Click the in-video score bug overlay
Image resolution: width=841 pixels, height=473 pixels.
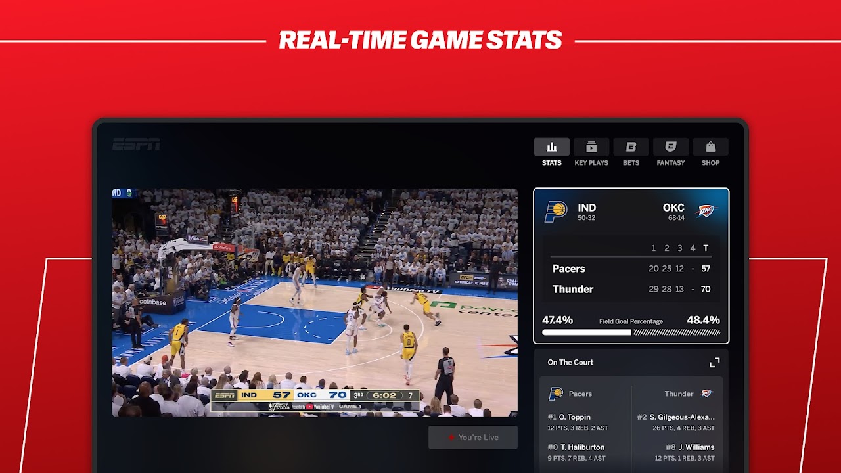pos(315,399)
